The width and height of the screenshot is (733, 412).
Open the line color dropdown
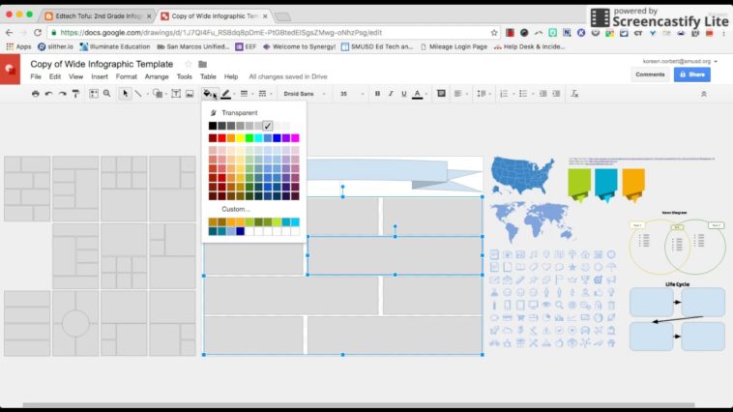(x=226, y=94)
